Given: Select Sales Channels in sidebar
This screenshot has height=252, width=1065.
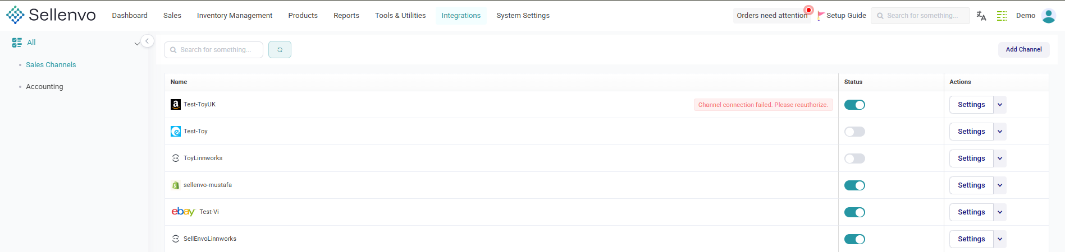Looking at the screenshot, I should [x=51, y=65].
